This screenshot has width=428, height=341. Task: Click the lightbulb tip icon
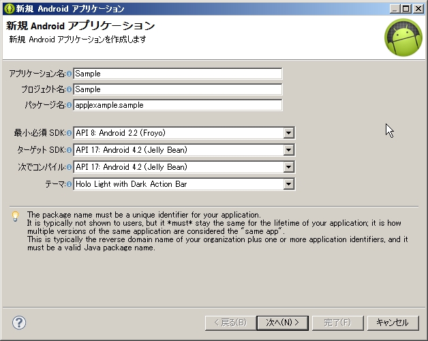(x=15, y=216)
